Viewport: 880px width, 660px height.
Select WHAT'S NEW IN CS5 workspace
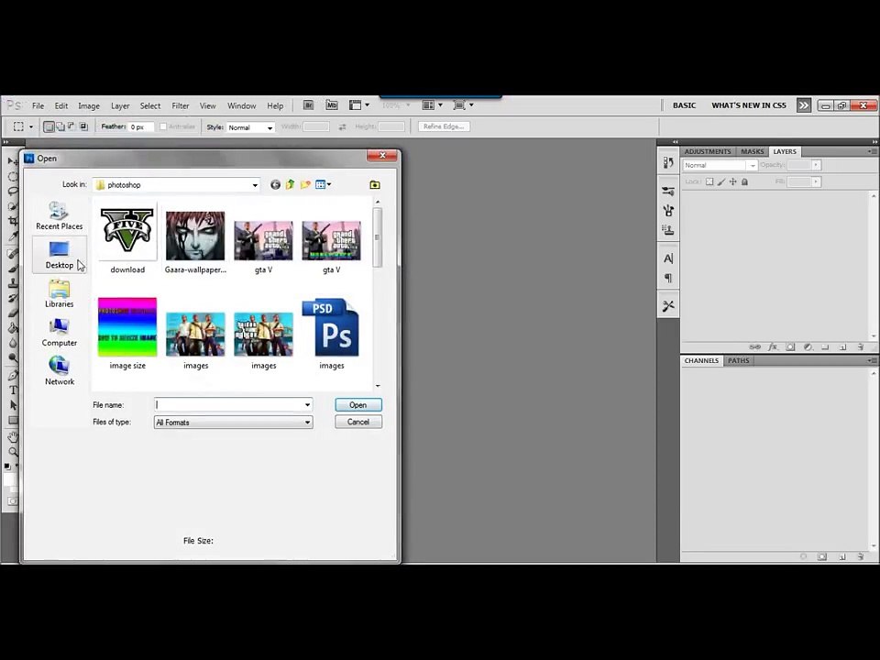[749, 105]
